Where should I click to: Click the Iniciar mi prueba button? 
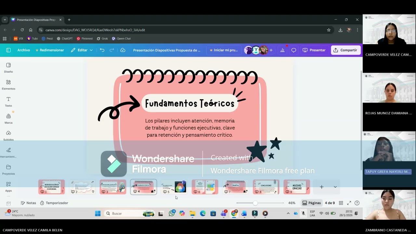point(224,50)
